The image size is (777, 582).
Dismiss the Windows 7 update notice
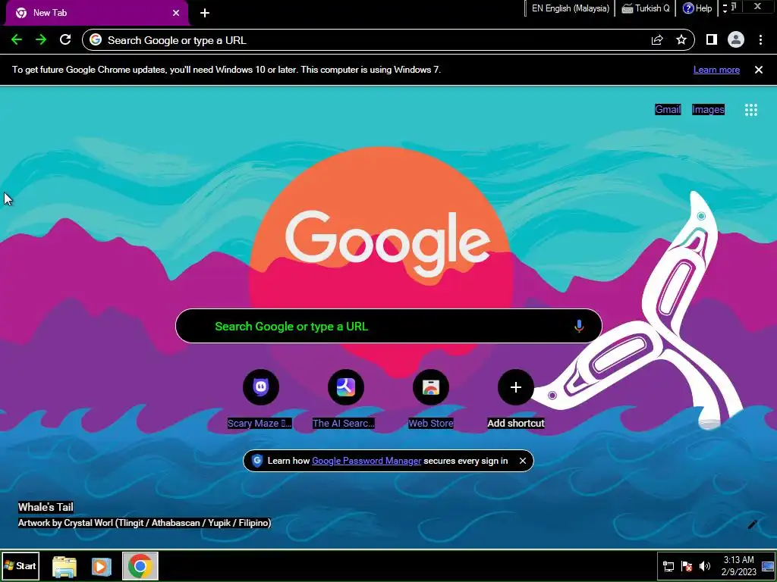coord(759,70)
